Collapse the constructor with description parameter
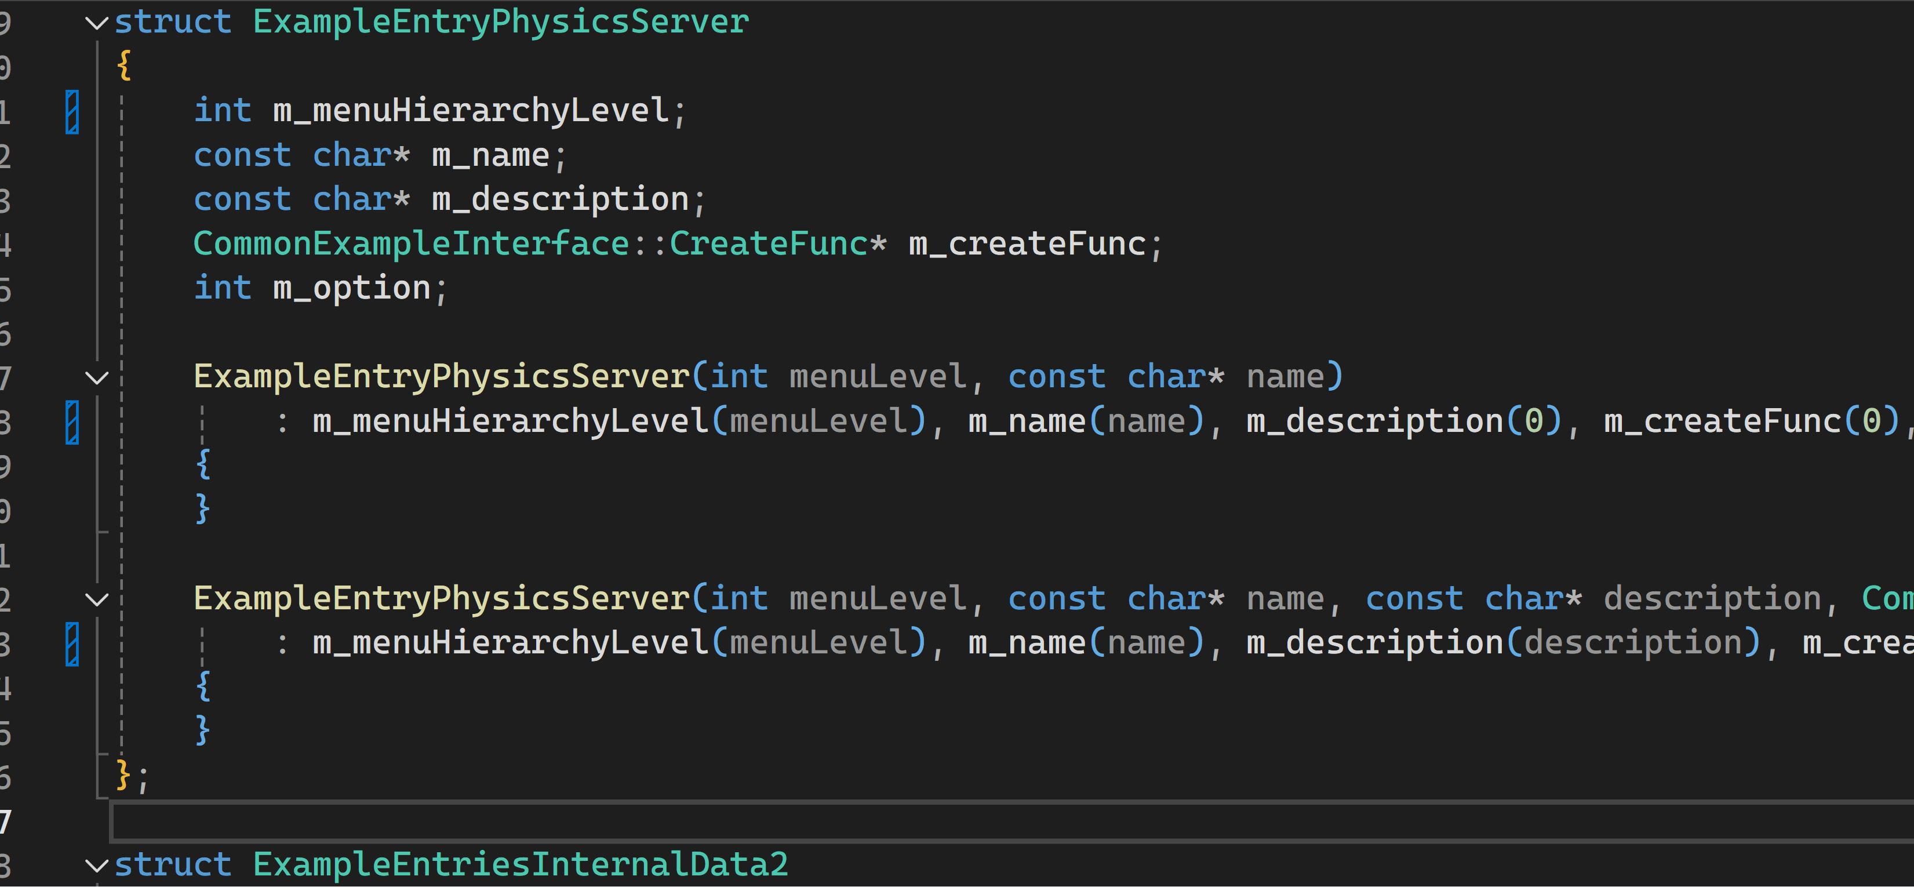The height and width of the screenshot is (887, 1914). click(97, 599)
